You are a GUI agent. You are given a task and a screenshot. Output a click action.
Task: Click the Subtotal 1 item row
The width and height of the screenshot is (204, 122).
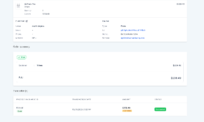[100, 65]
